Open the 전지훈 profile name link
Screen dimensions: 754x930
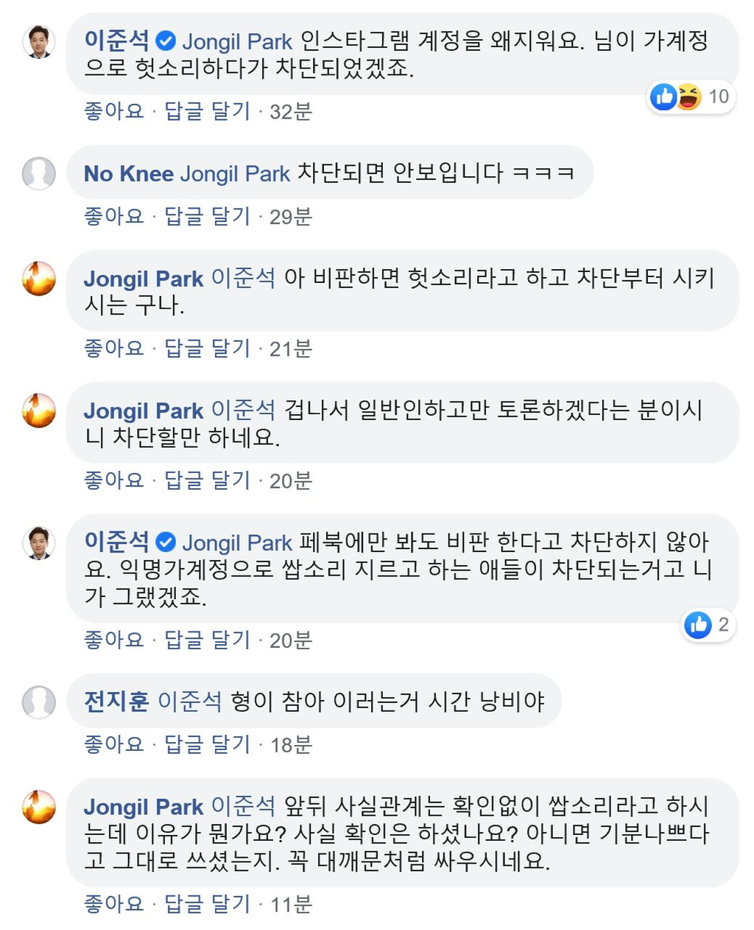[116, 701]
